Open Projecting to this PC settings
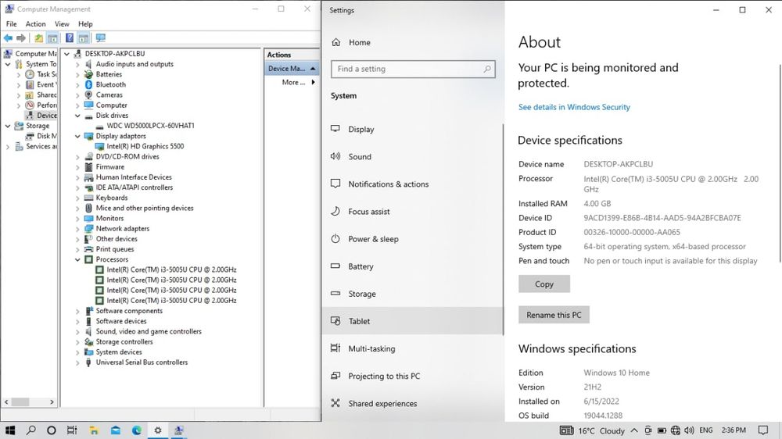Image resolution: width=782 pixels, height=439 pixels. (x=412, y=376)
